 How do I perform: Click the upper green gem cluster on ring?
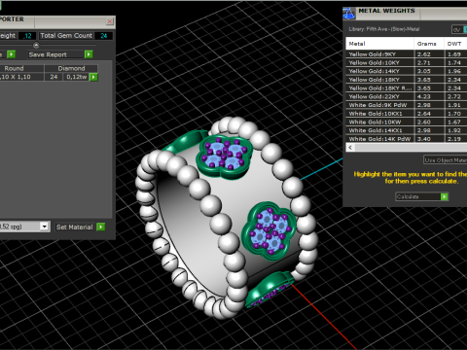tap(224, 157)
